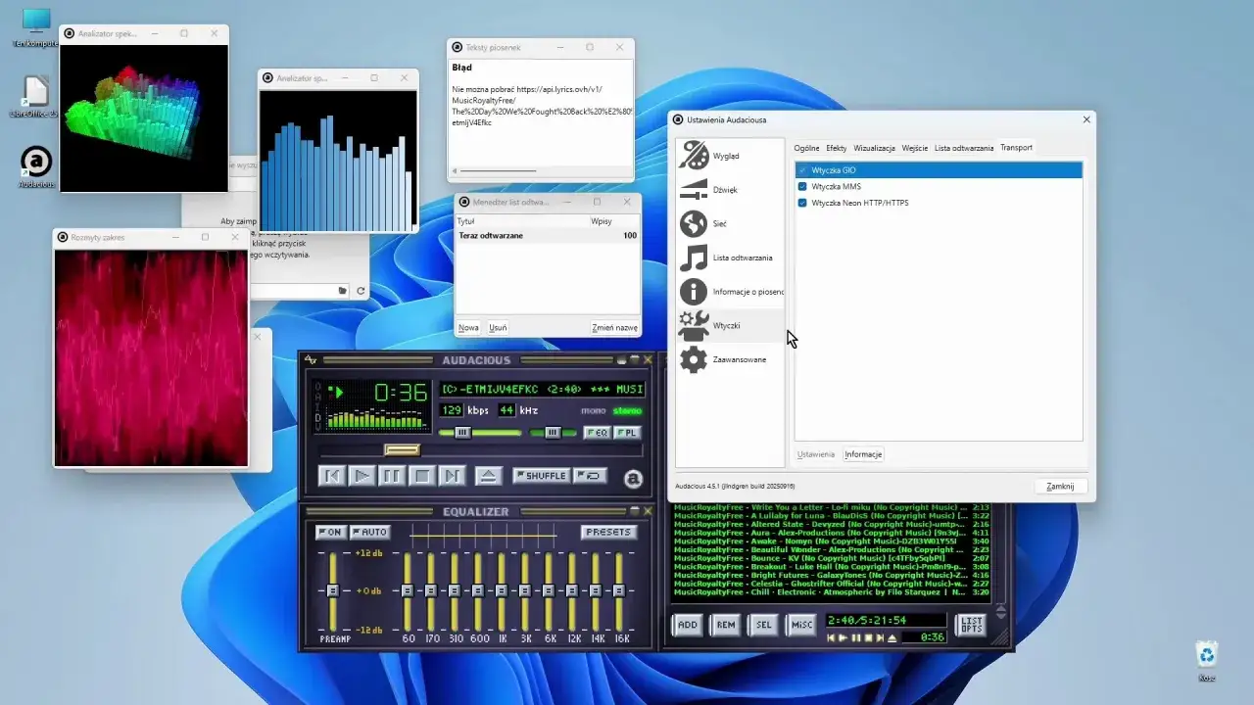
Task: Open the Zaawansowane gear settings category
Action: pyautogui.click(x=731, y=359)
